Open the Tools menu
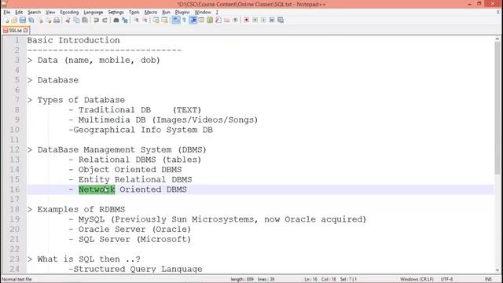Screen dimensions: 503x283 [x=134, y=13]
